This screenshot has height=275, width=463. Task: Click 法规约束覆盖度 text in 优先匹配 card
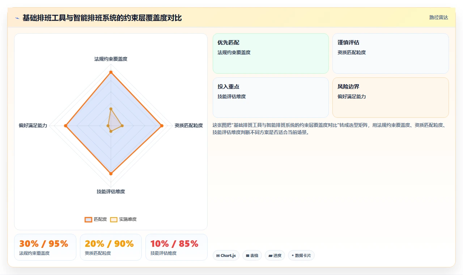tap(234, 52)
